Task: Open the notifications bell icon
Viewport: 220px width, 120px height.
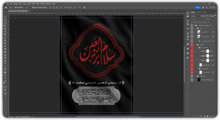Action: click(203, 8)
